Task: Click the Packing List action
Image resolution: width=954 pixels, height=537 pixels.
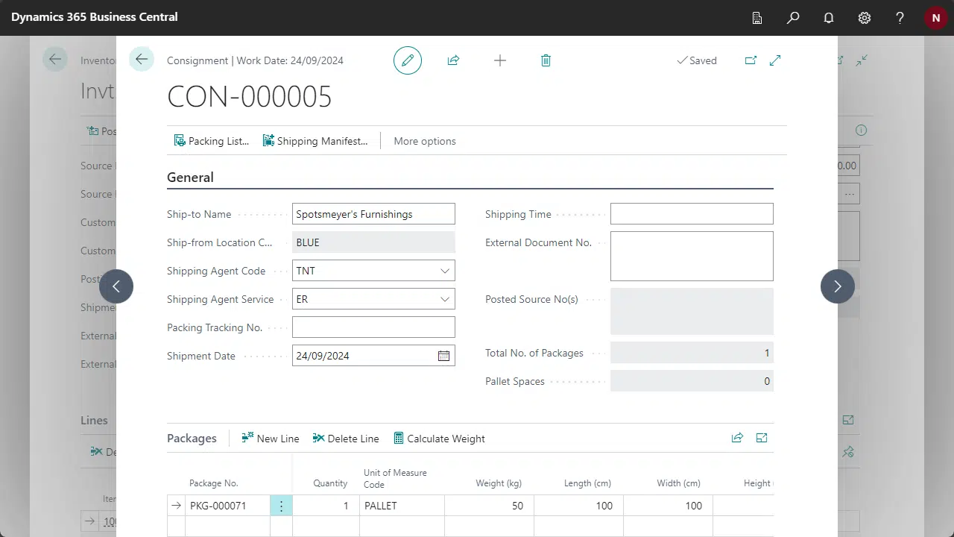Action: click(211, 141)
